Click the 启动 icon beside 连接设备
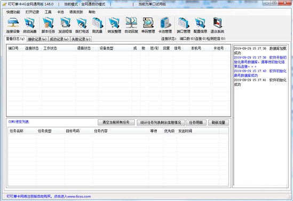Image resolution: width=293 pixels, height=201 pixels. coord(30,25)
